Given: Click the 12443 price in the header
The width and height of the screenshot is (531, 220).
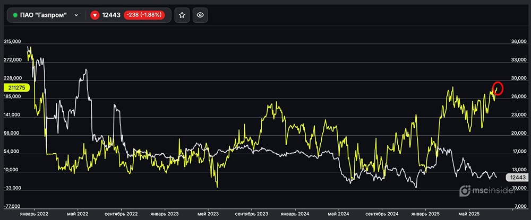Looking at the screenshot, I should 111,15.
